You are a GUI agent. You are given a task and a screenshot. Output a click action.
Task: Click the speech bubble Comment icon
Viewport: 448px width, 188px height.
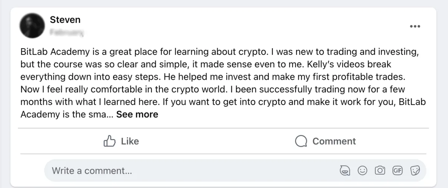coord(301,141)
